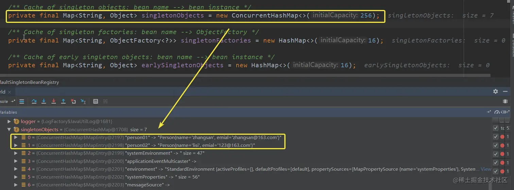Click the gauge icon in the Variables header
This screenshot has width=514, height=190.
tap(497, 112)
